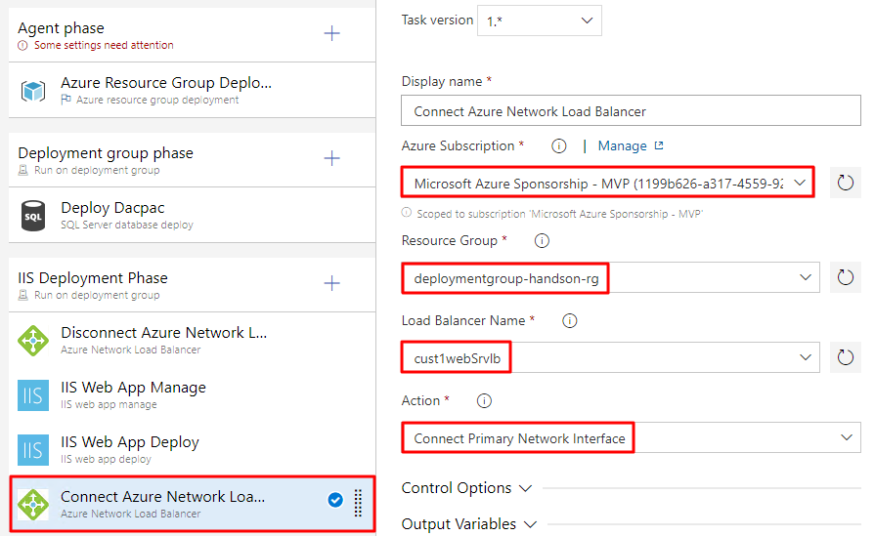
Task: Click 'Some settings need attention' message
Action: (x=104, y=45)
